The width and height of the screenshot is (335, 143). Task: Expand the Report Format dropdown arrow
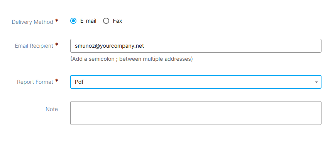pos(316,82)
